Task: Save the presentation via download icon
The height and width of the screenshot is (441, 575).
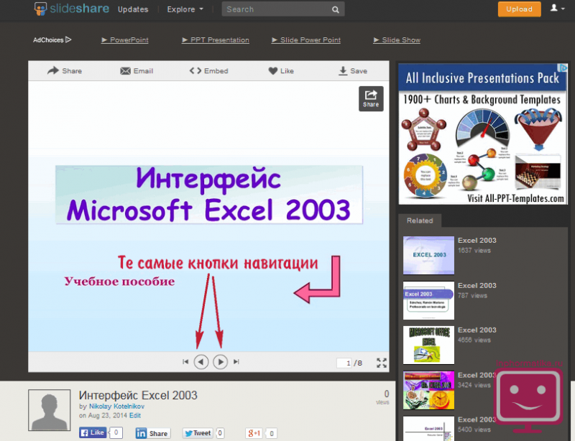Action: (353, 71)
